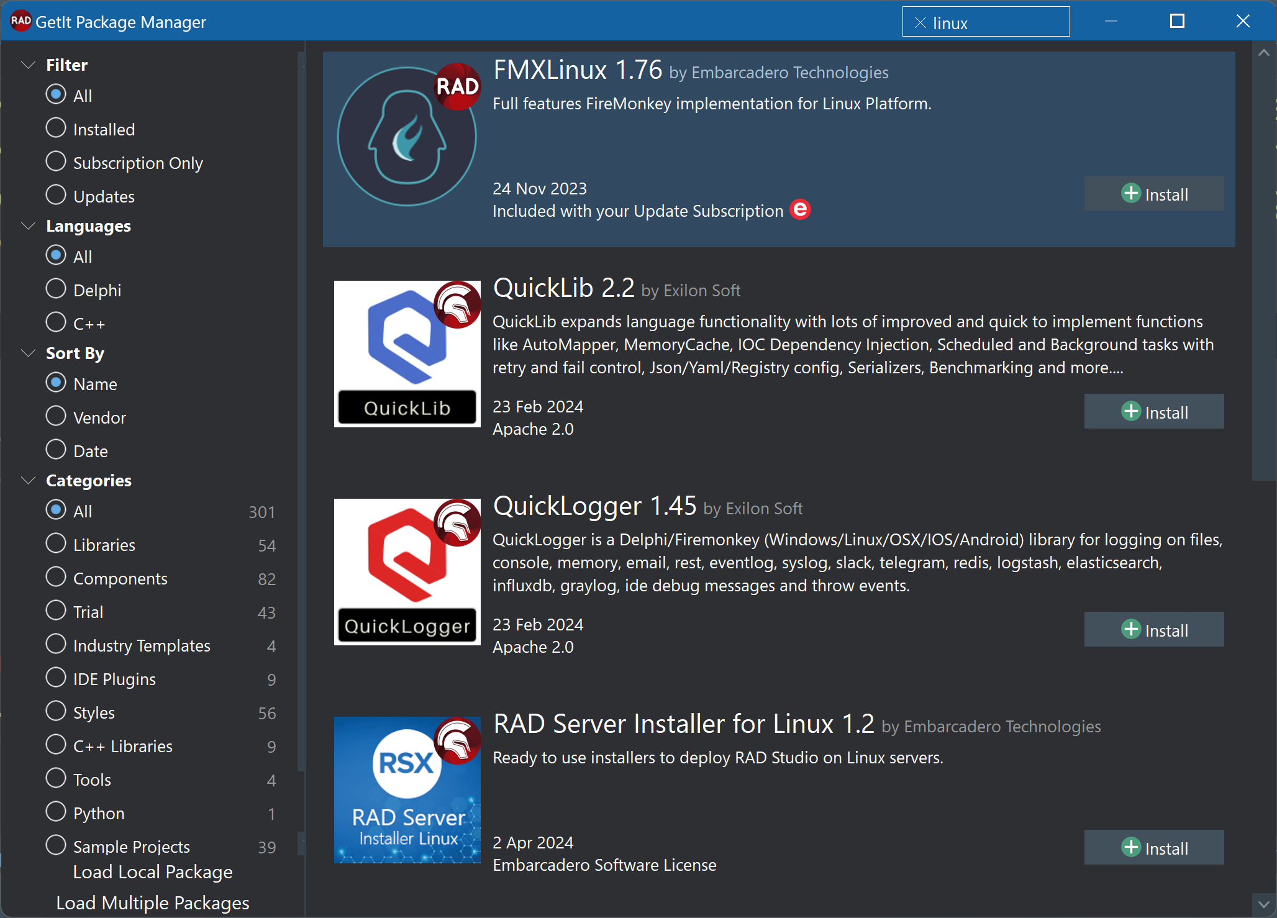Sort packages by Vendor
The height and width of the screenshot is (918, 1277).
[56, 416]
